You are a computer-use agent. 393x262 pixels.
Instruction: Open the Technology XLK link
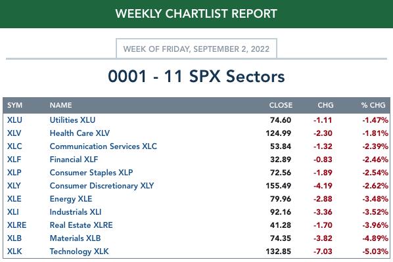tap(80, 251)
